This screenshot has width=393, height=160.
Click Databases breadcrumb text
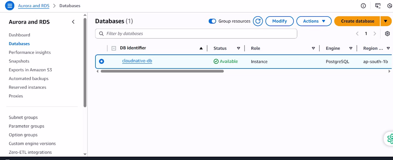coord(70,5)
